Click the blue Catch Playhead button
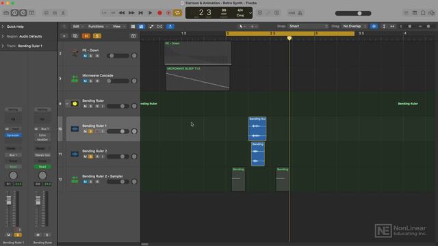This screenshot has height=246, width=438. point(170,27)
